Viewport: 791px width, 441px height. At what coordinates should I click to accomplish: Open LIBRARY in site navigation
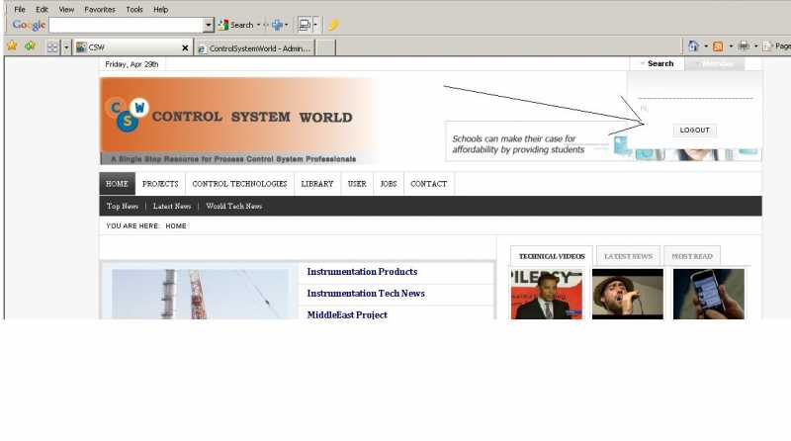pyautogui.click(x=317, y=184)
